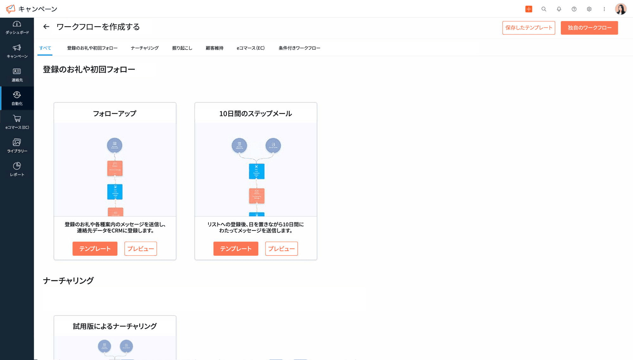The height and width of the screenshot is (360, 633).
Task: Open the Dashboard (ダッシュボード) sidebar icon
Action: point(17,28)
